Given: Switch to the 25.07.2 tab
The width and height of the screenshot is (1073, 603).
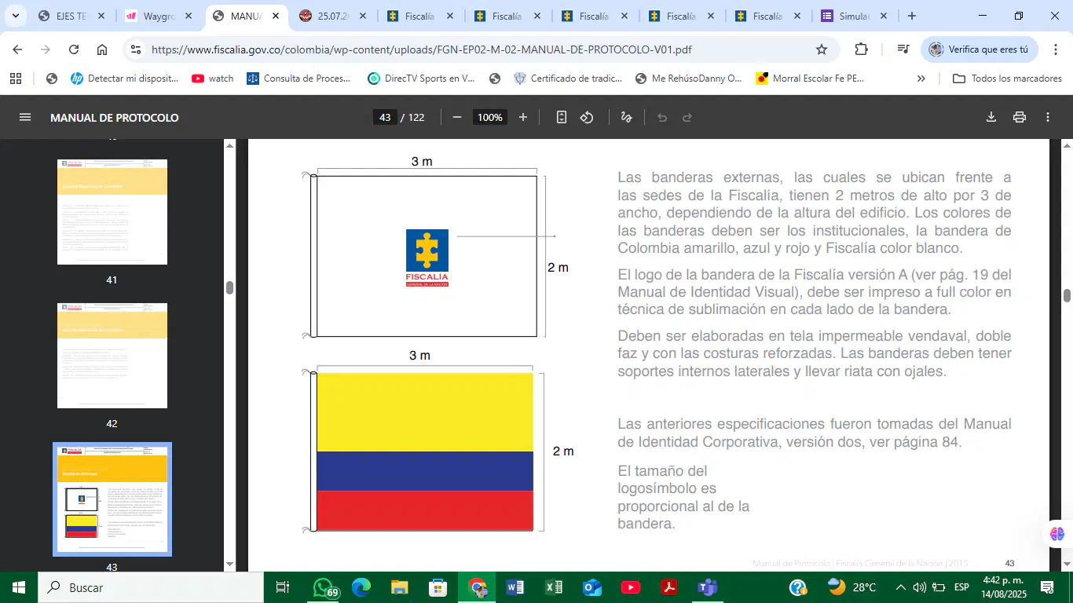Looking at the screenshot, I should (333, 16).
